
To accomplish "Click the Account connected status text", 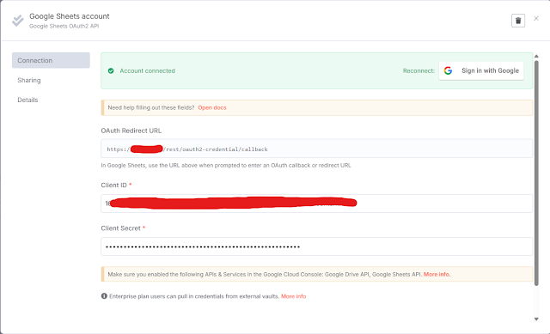I will [x=147, y=70].
